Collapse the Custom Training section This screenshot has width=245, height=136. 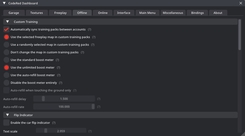click(8, 22)
